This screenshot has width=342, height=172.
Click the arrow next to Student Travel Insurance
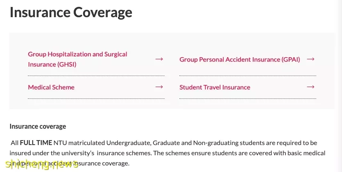[310, 87]
